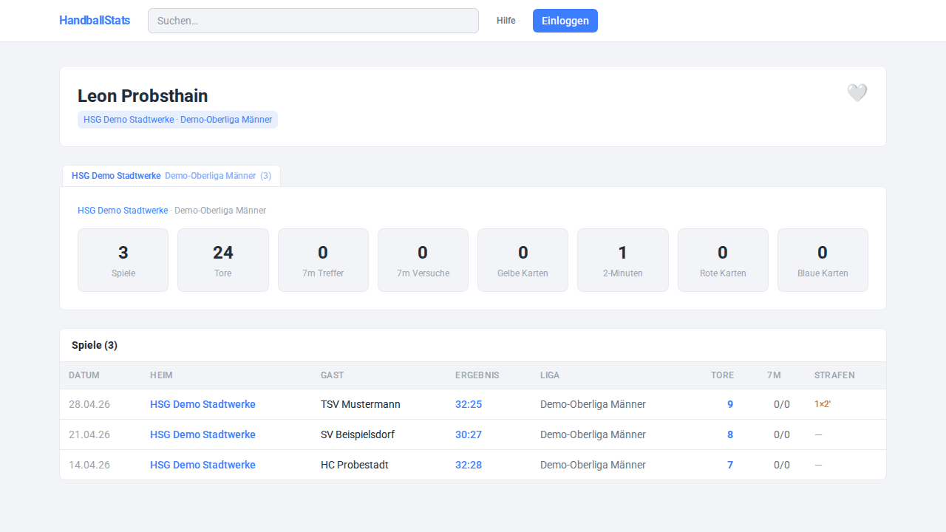Click the date 28.04.26
Screen dimensions: 946x532
(89, 404)
